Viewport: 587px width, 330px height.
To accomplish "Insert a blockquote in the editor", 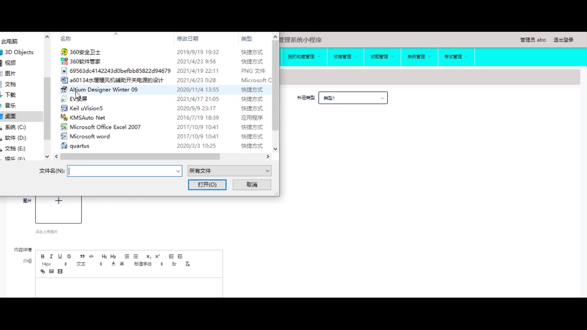I will [82, 256].
